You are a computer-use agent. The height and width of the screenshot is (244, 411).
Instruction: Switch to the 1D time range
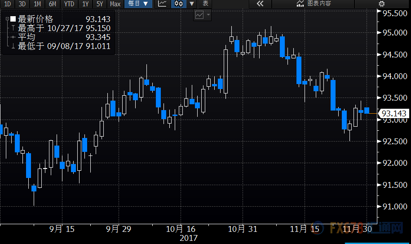click(x=8, y=4)
